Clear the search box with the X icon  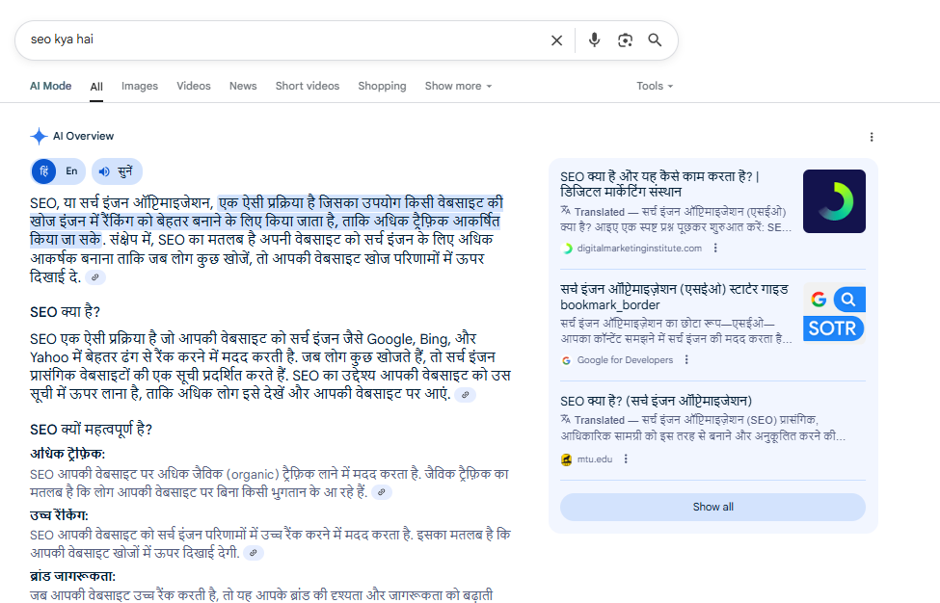coord(556,40)
